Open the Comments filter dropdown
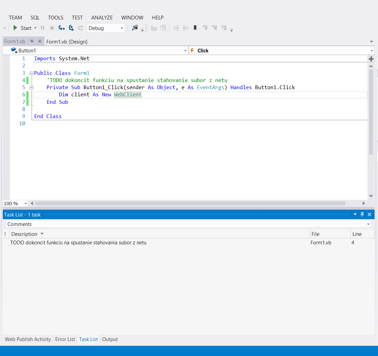378x356 pixels. pos(368,224)
